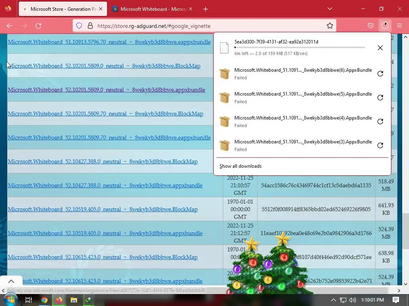
Task: Close the Microsoft Whiteboard tab
Action: click(x=191, y=9)
